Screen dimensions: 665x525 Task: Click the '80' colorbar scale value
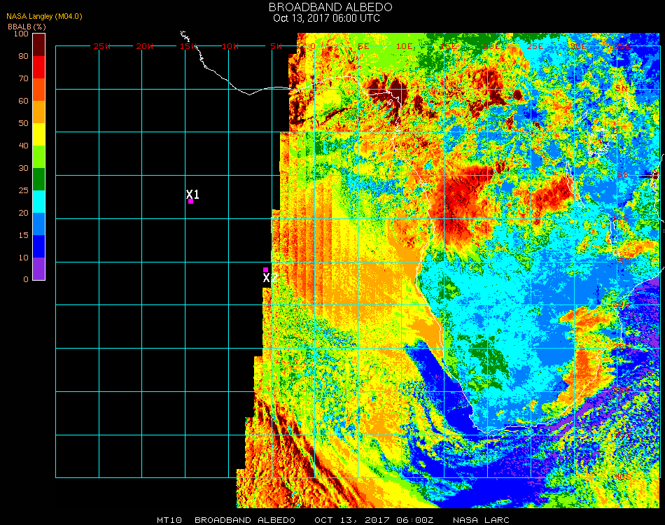click(23, 56)
